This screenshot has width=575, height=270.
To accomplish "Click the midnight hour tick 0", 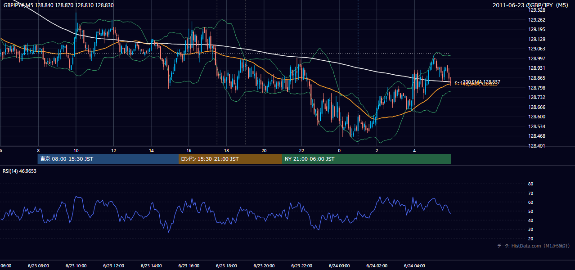I will pyautogui.click(x=339, y=150).
